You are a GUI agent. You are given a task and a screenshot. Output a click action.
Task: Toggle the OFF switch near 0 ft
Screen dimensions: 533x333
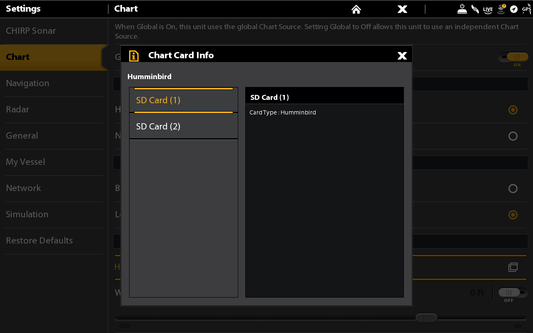click(513, 293)
